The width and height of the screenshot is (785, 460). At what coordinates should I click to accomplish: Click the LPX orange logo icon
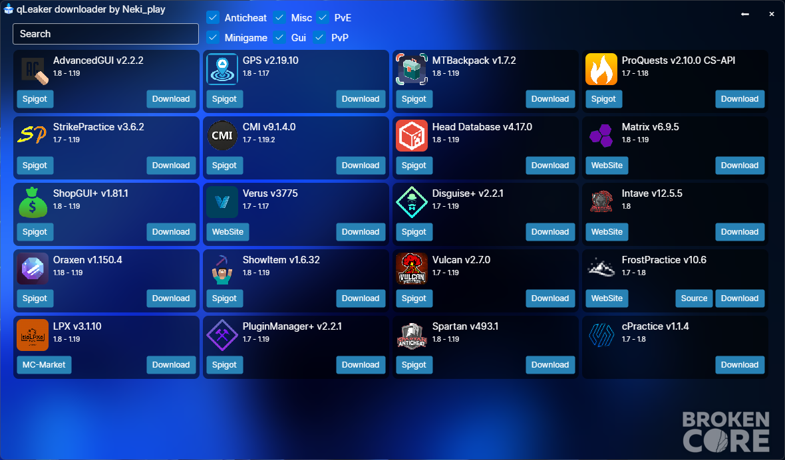pos(33,335)
